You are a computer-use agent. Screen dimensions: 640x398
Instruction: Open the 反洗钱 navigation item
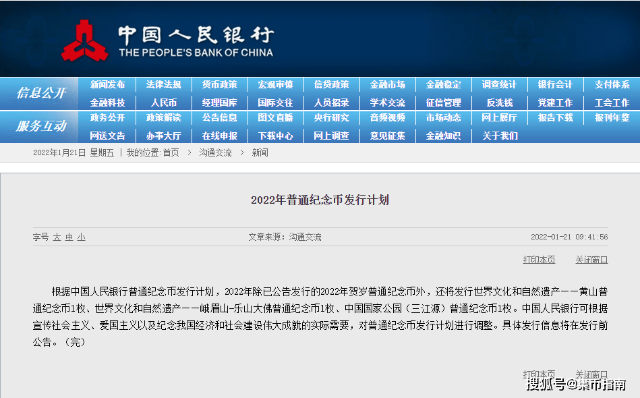[x=499, y=103]
